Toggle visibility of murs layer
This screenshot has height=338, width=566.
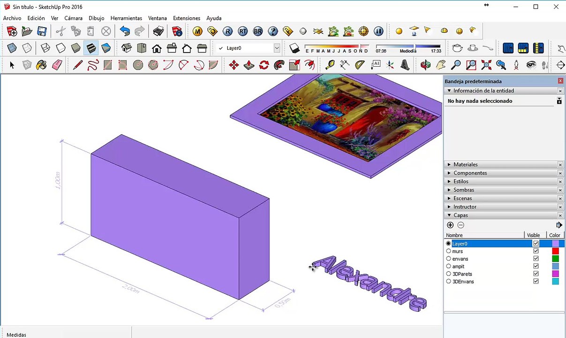pyautogui.click(x=536, y=251)
